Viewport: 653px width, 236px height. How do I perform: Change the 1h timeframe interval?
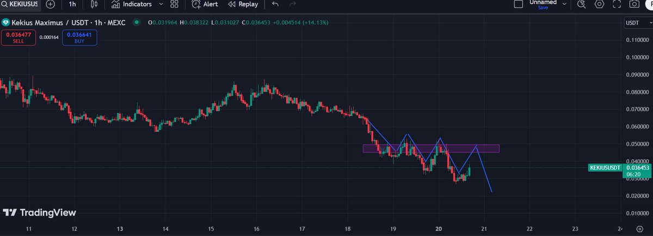tap(72, 4)
